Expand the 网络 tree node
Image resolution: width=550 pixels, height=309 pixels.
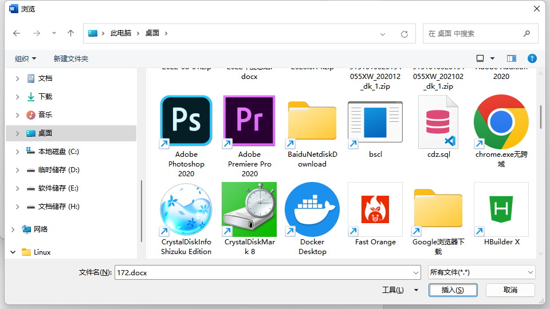13,229
